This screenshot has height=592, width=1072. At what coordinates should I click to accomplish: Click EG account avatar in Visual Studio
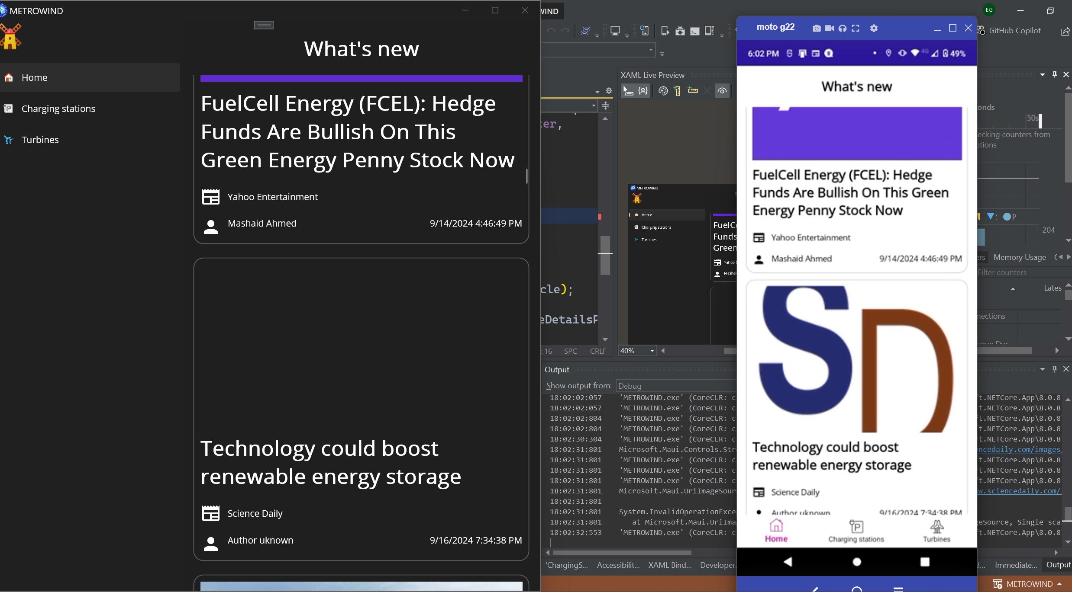coord(989,10)
